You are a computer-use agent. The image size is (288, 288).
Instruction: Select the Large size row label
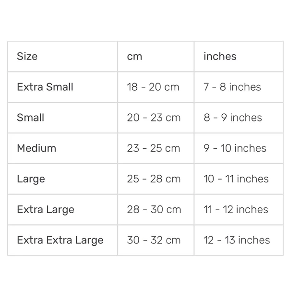[31, 179]
